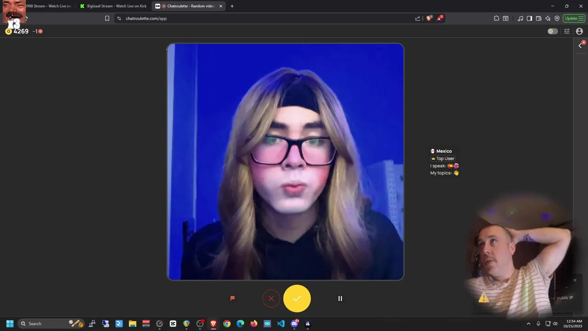Image resolution: width=588 pixels, height=331 pixels.
Task: Click the partner's video feed
Action: 285,162
